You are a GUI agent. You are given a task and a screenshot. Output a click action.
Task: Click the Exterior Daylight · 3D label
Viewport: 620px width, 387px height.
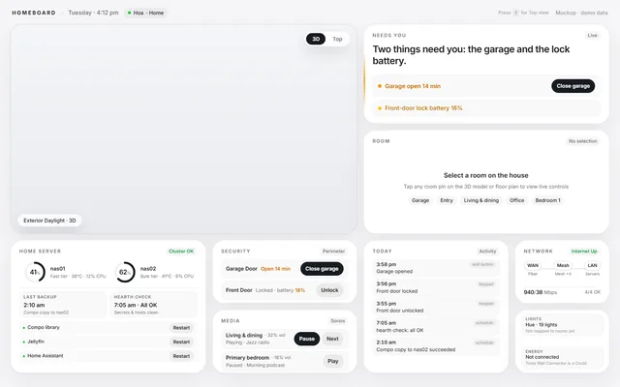[49, 221]
